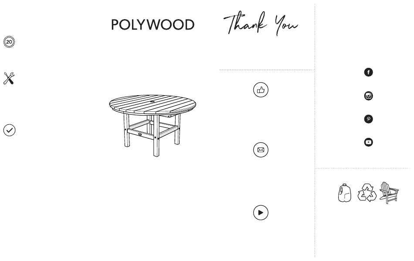
Task: Click the 20-year warranty badge
Action: [9, 42]
